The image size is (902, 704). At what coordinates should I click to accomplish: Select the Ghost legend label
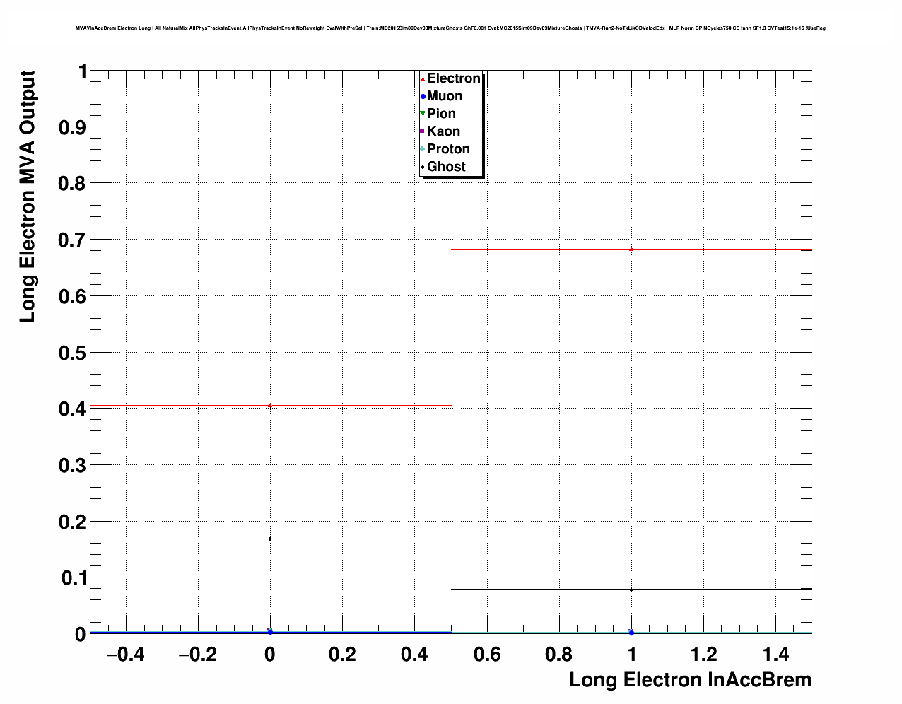click(x=446, y=167)
